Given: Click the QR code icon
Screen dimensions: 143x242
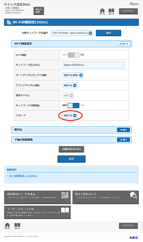Looking at the screenshot, I should (x=65, y=195).
